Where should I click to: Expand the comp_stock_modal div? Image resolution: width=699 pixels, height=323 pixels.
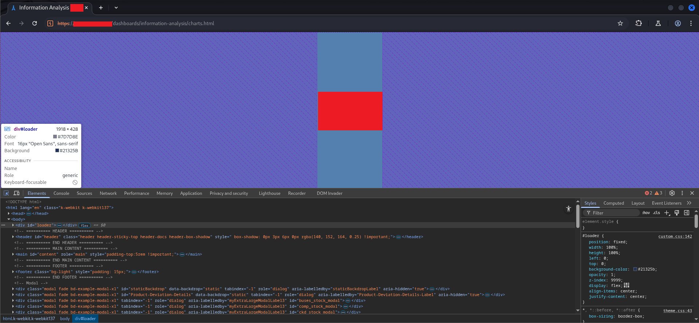click(13, 306)
